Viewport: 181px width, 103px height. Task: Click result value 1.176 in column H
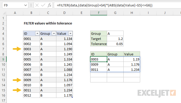click(x=132, y=64)
